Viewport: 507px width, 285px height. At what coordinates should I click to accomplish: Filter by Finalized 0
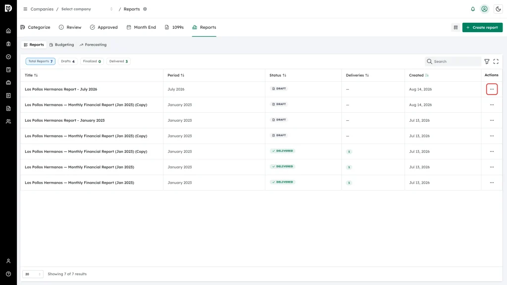tap(92, 61)
